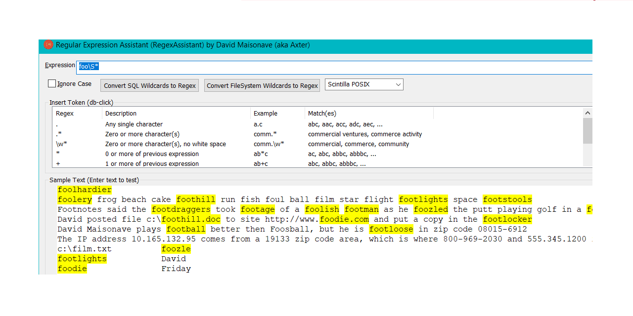
Task: Toggle the Ignore Case checkbox
Action: point(52,84)
